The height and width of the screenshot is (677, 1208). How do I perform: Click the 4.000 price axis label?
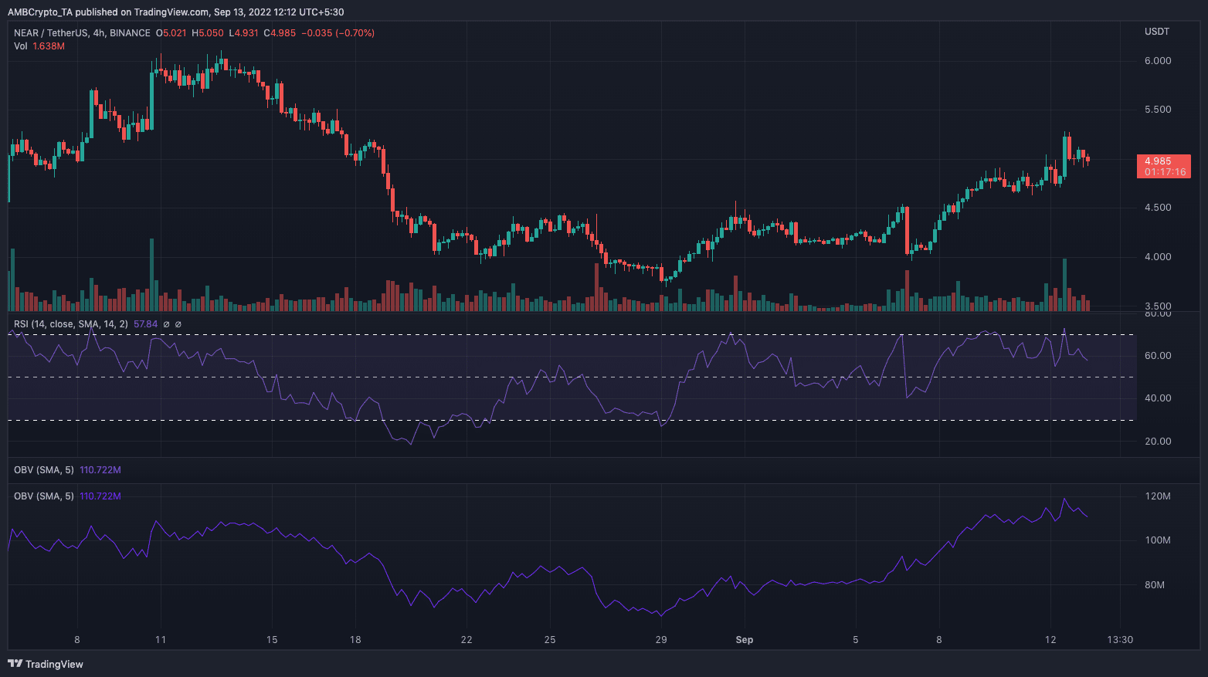pyautogui.click(x=1157, y=257)
